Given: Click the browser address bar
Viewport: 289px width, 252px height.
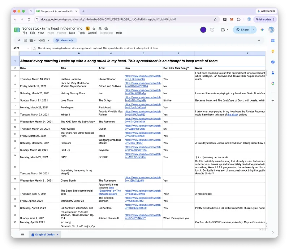Looking at the screenshot, I should pos(125,19).
